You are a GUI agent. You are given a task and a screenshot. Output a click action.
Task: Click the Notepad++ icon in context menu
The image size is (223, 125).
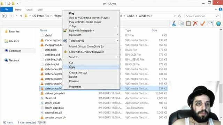(65, 30)
